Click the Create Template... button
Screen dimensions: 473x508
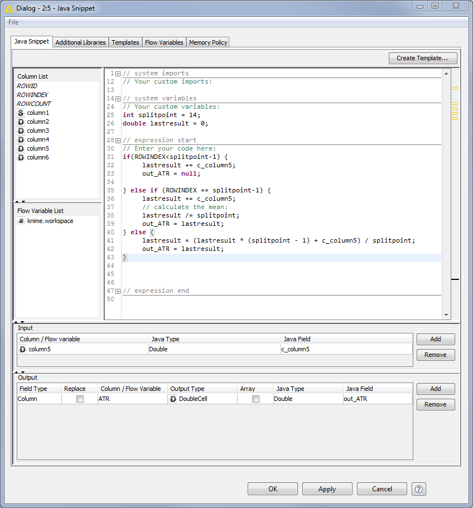[x=423, y=58]
